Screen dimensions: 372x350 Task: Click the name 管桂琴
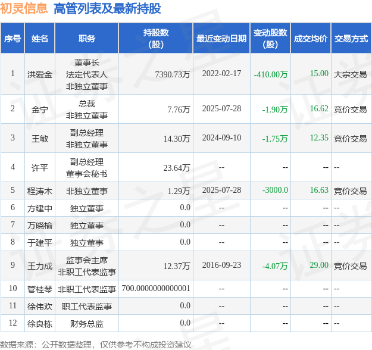(x=40, y=289)
